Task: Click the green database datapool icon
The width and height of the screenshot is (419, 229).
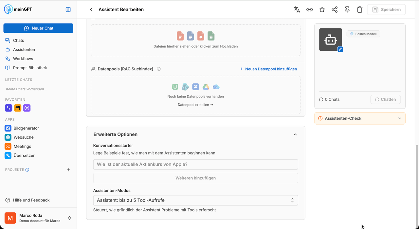Action: pyautogui.click(x=175, y=87)
